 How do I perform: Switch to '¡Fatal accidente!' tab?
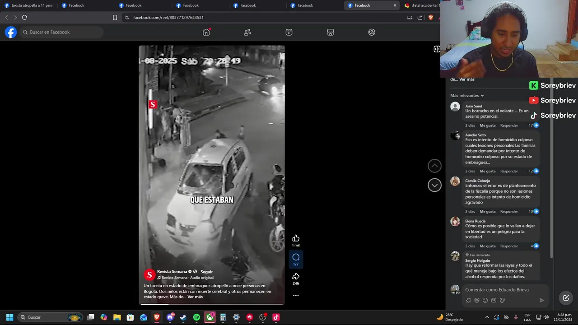(x=421, y=5)
